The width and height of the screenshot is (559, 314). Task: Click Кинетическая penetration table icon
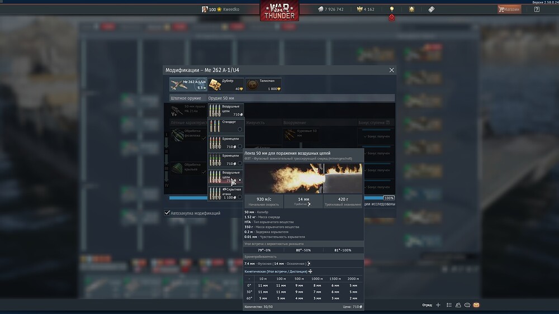(310, 271)
